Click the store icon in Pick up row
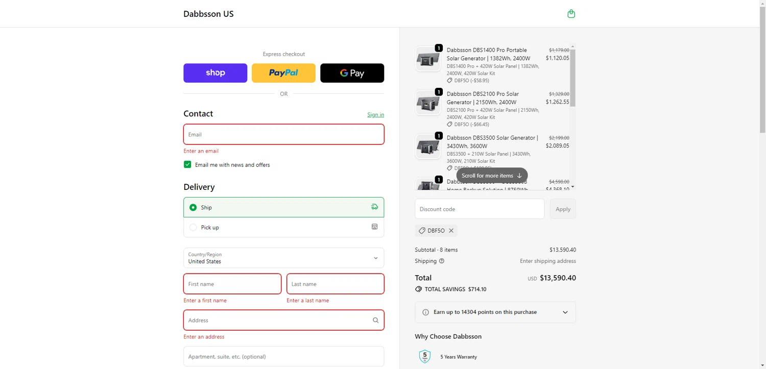 [374, 227]
